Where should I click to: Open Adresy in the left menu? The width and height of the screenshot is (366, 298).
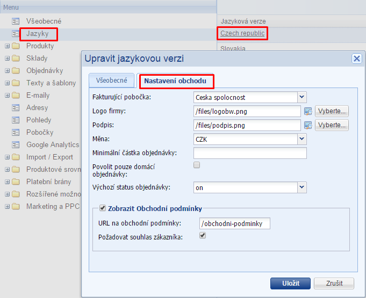37,108
